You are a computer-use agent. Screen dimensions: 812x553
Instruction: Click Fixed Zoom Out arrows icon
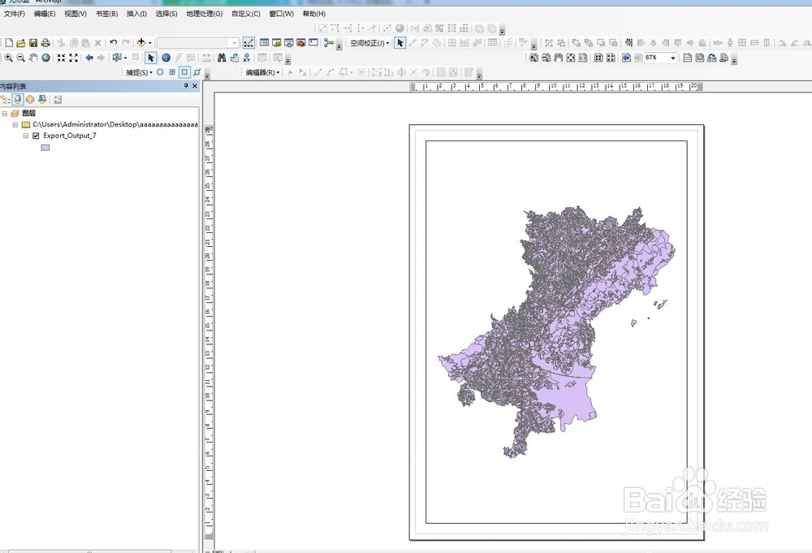tap(74, 58)
